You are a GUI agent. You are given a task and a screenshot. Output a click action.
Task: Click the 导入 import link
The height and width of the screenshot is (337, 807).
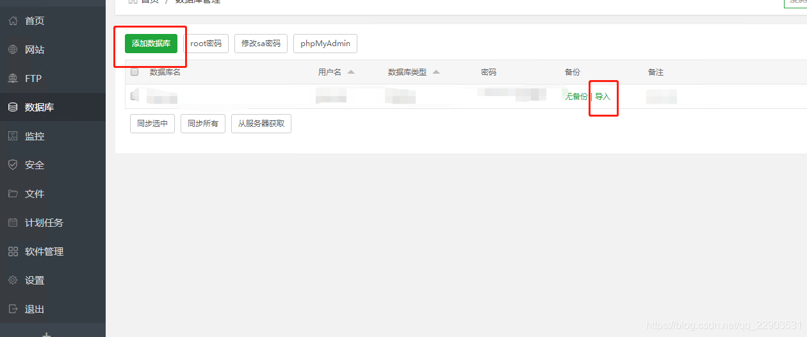(x=603, y=96)
